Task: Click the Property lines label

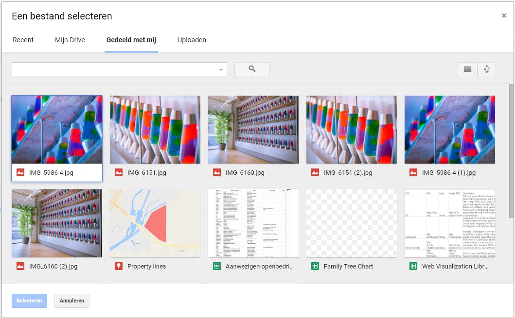Action: (x=146, y=267)
